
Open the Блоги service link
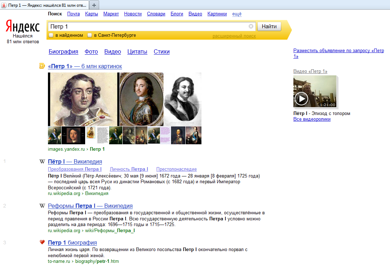(177, 14)
